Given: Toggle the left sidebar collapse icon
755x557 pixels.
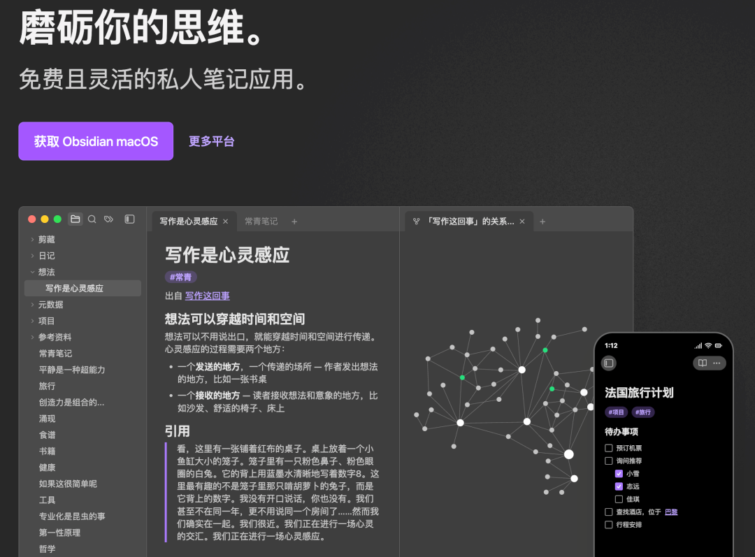Looking at the screenshot, I should pos(129,219).
